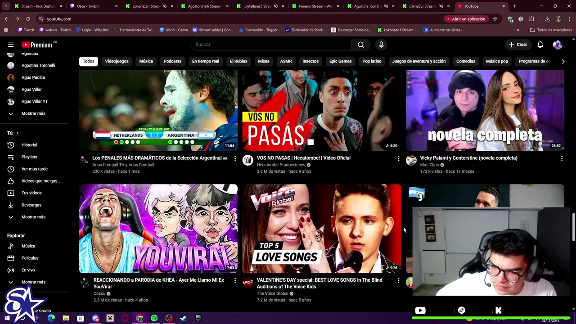Open options for REACCIONANDO a PARODIA video
Image resolution: width=576 pixels, height=324 pixels.
click(x=235, y=280)
